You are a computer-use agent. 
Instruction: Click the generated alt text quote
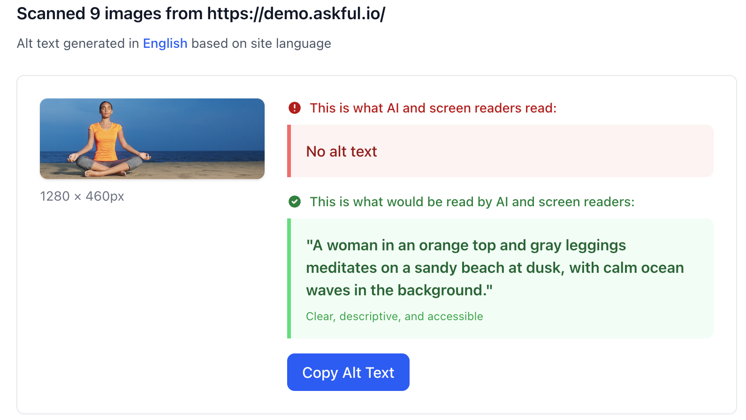point(495,268)
